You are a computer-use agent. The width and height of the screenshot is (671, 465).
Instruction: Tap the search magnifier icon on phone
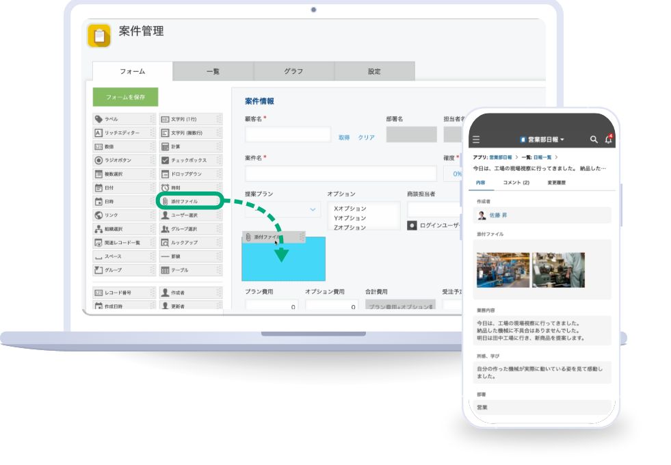pos(594,139)
